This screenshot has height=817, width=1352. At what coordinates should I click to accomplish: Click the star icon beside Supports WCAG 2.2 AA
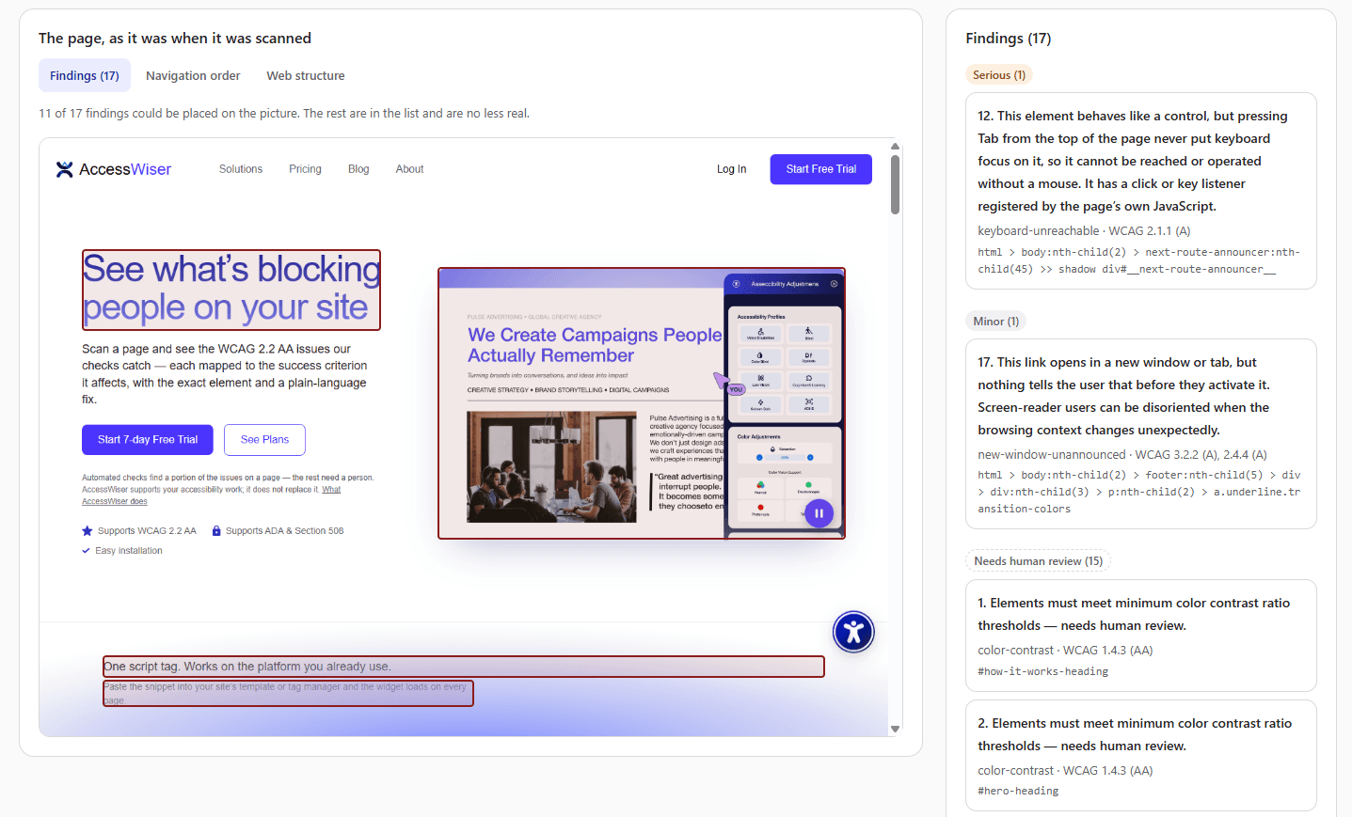click(x=87, y=531)
